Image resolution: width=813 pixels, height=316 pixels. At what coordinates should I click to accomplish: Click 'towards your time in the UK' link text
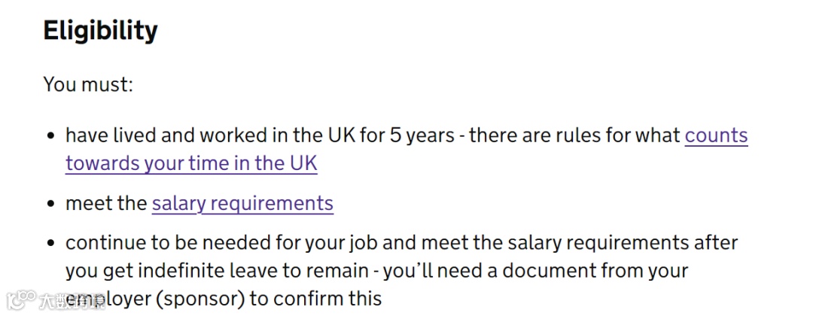pyautogui.click(x=191, y=163)
